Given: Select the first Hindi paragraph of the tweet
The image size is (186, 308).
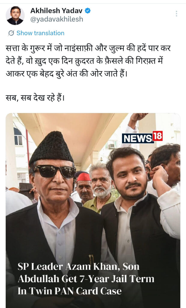Looking at the screenshot, I should [x=88, y=61].
